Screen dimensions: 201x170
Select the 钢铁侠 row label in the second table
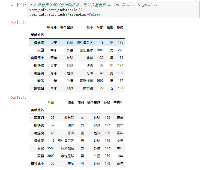pyautogui.click(x=39, y=125)
